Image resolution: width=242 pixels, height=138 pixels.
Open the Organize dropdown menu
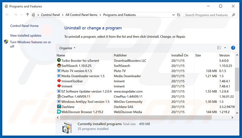tap(67, 48)
